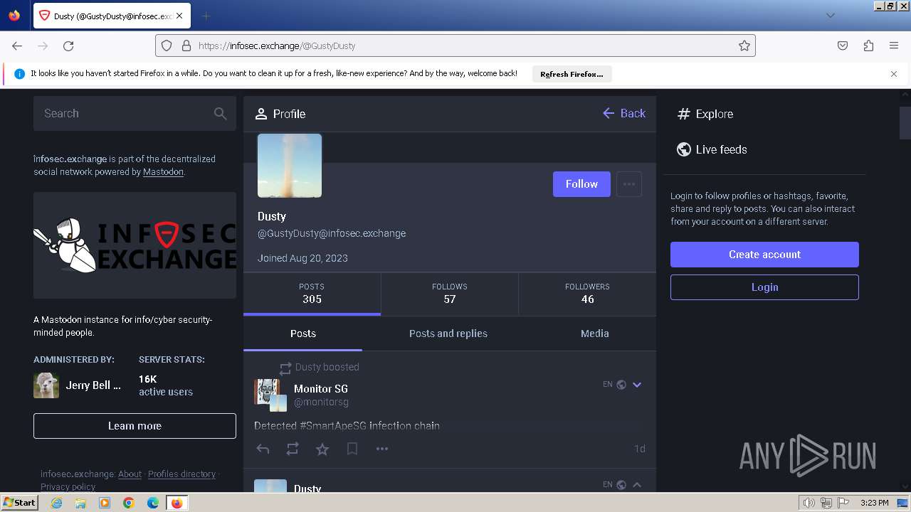911x512 pixels.
Task: Click the volume icon in the system tray
Action: (809, 503)
